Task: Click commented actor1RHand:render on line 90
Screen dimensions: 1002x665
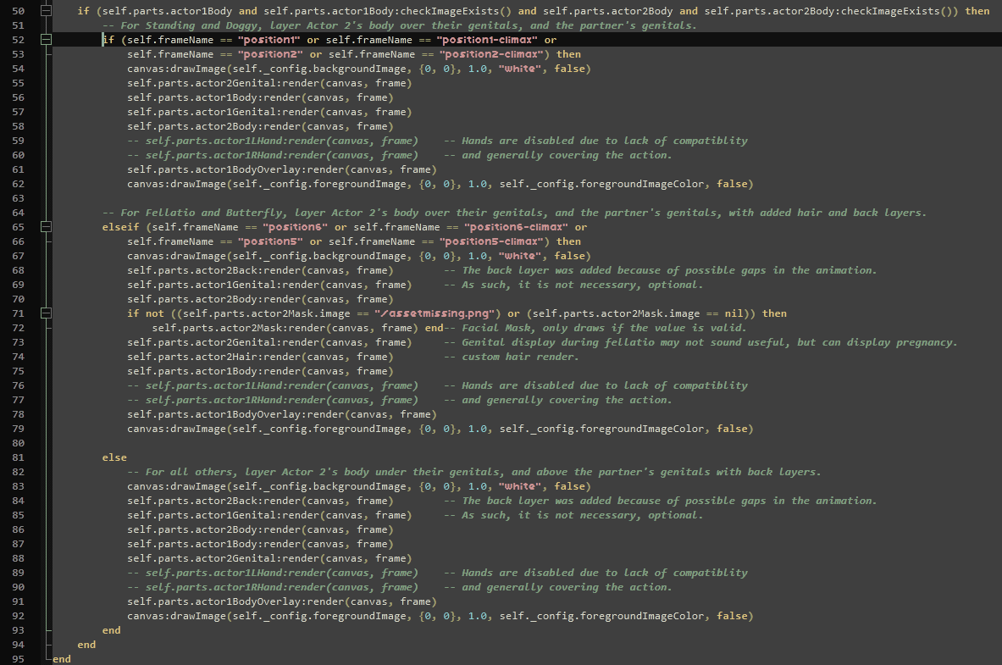Action: point(273,588)
